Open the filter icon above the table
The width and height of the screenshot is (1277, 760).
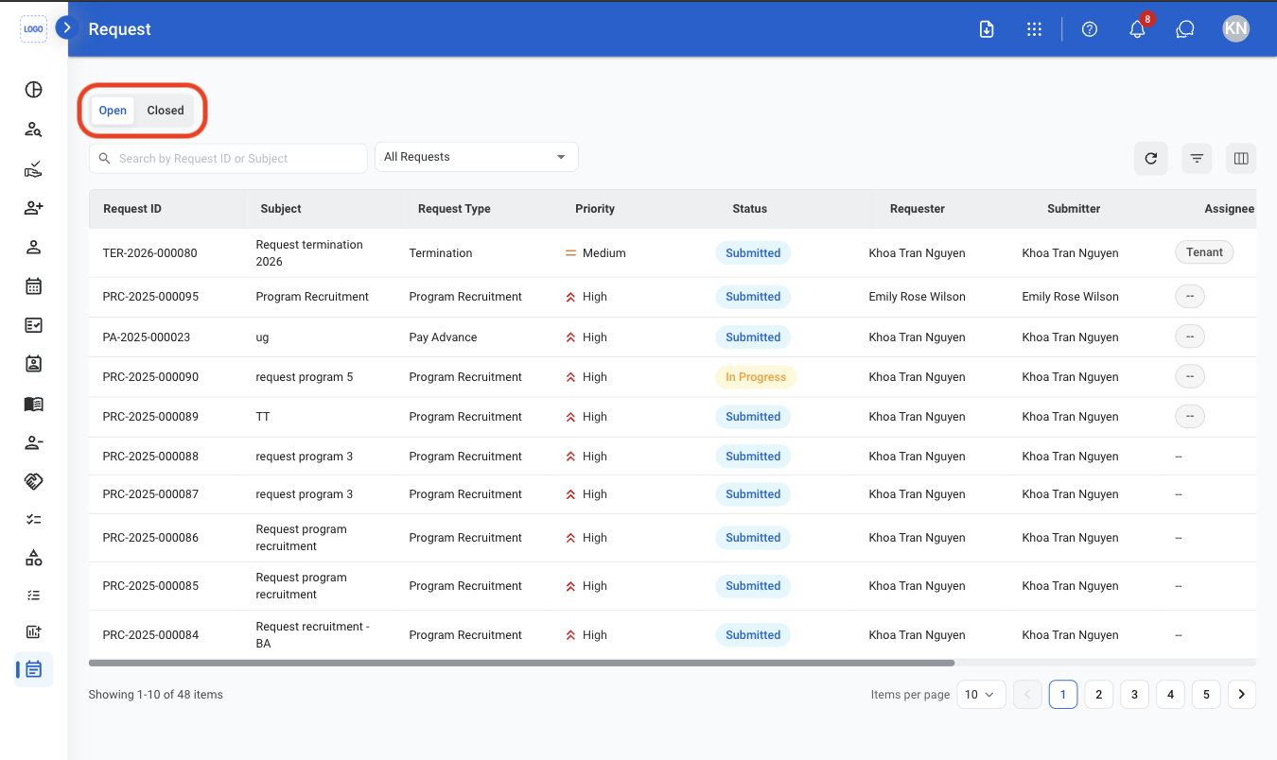(x=1197, y=159)
